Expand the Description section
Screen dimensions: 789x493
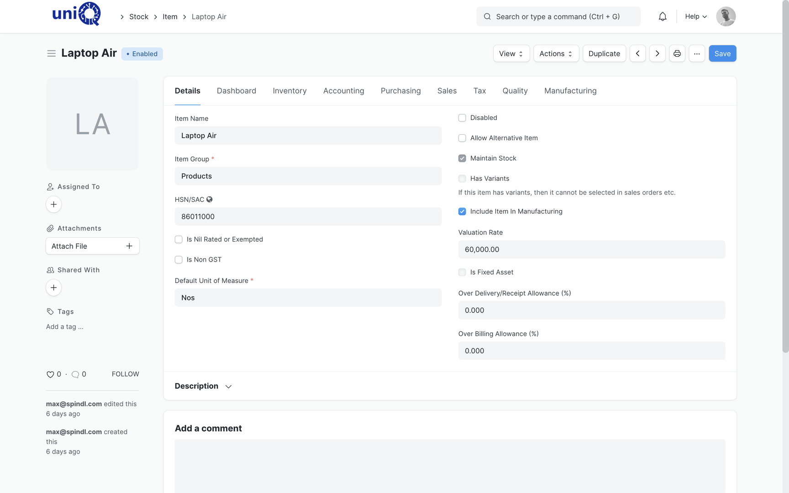coord(203,386)
